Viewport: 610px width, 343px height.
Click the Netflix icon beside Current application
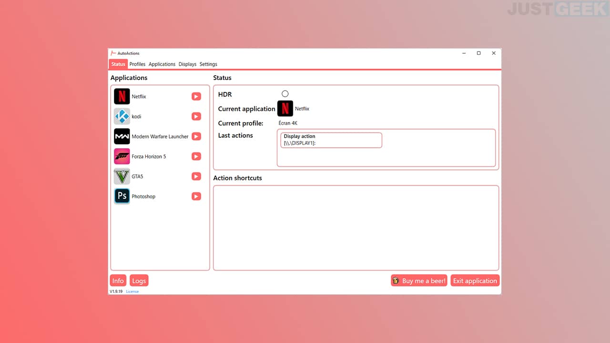point(285,109)
